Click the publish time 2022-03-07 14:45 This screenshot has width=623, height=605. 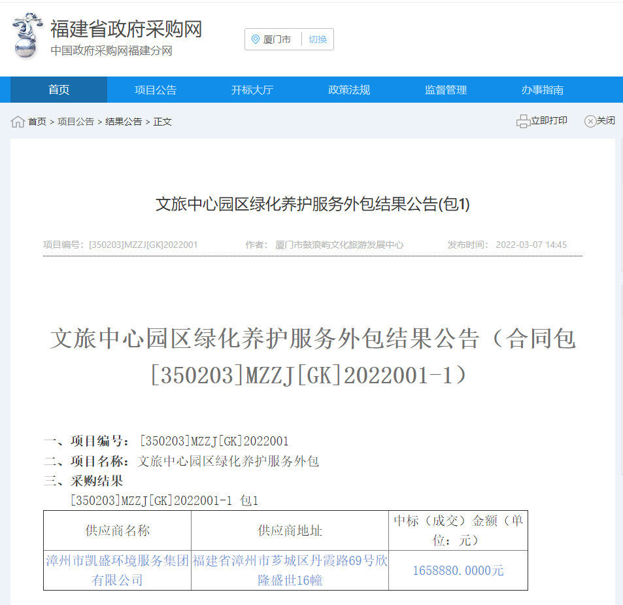(x=531, y=245)
